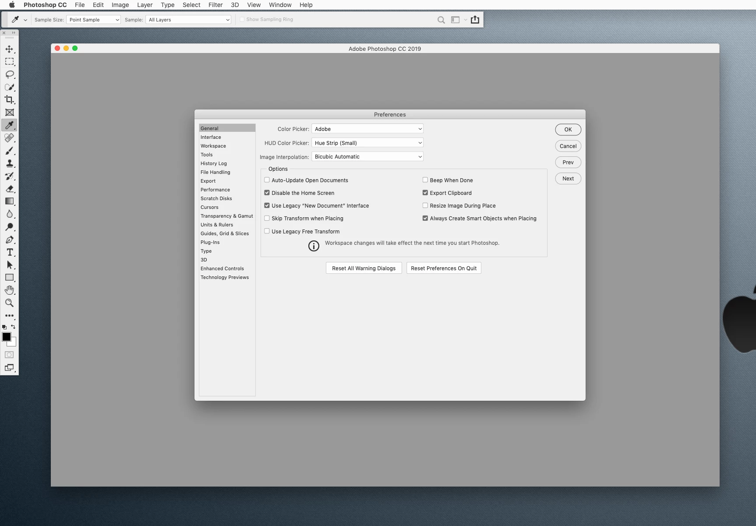
Task: Enable Use Legacy Free Transform
Action: click(267, 231)
